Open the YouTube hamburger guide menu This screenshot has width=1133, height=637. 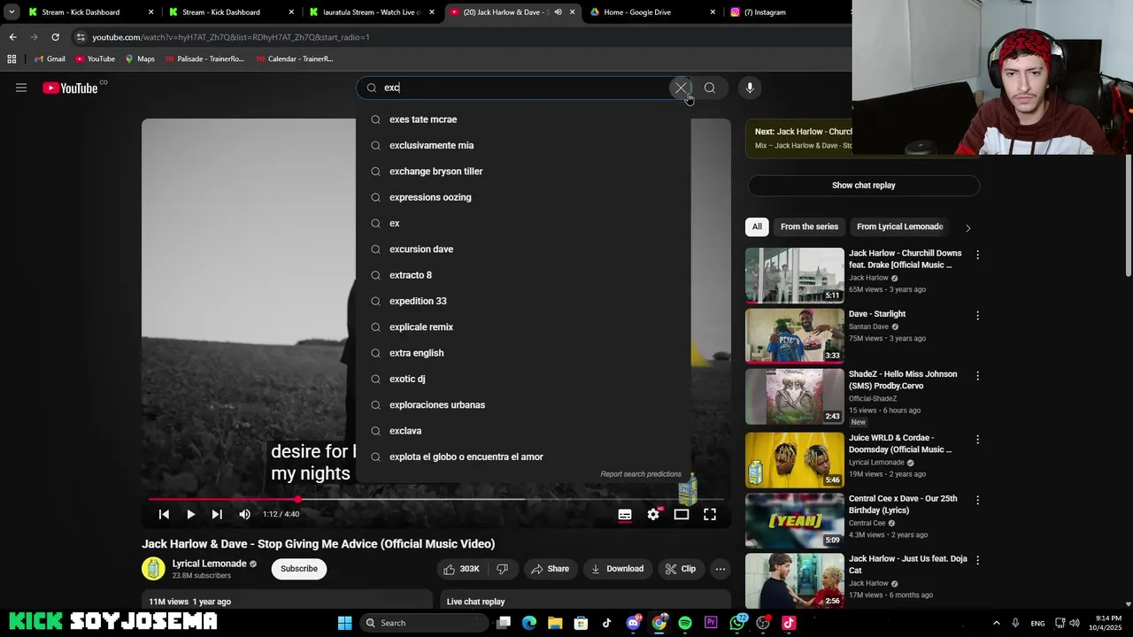[21, 88]
